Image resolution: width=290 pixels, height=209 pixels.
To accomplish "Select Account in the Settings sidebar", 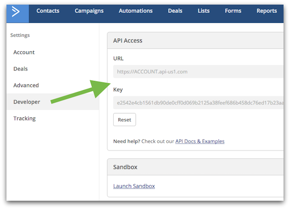I will tap(24, 52).
